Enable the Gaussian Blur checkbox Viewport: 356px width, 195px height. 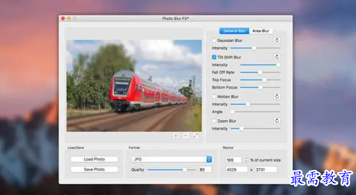point(214,40)
